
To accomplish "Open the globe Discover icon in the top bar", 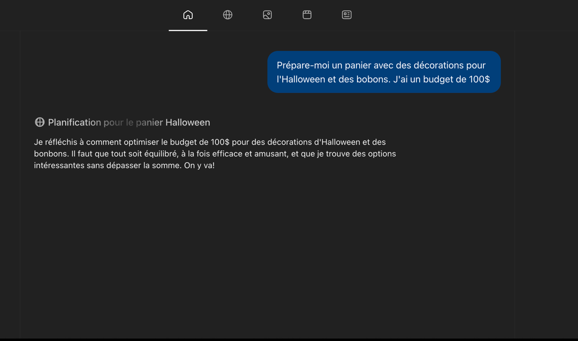I will point(227,15).
